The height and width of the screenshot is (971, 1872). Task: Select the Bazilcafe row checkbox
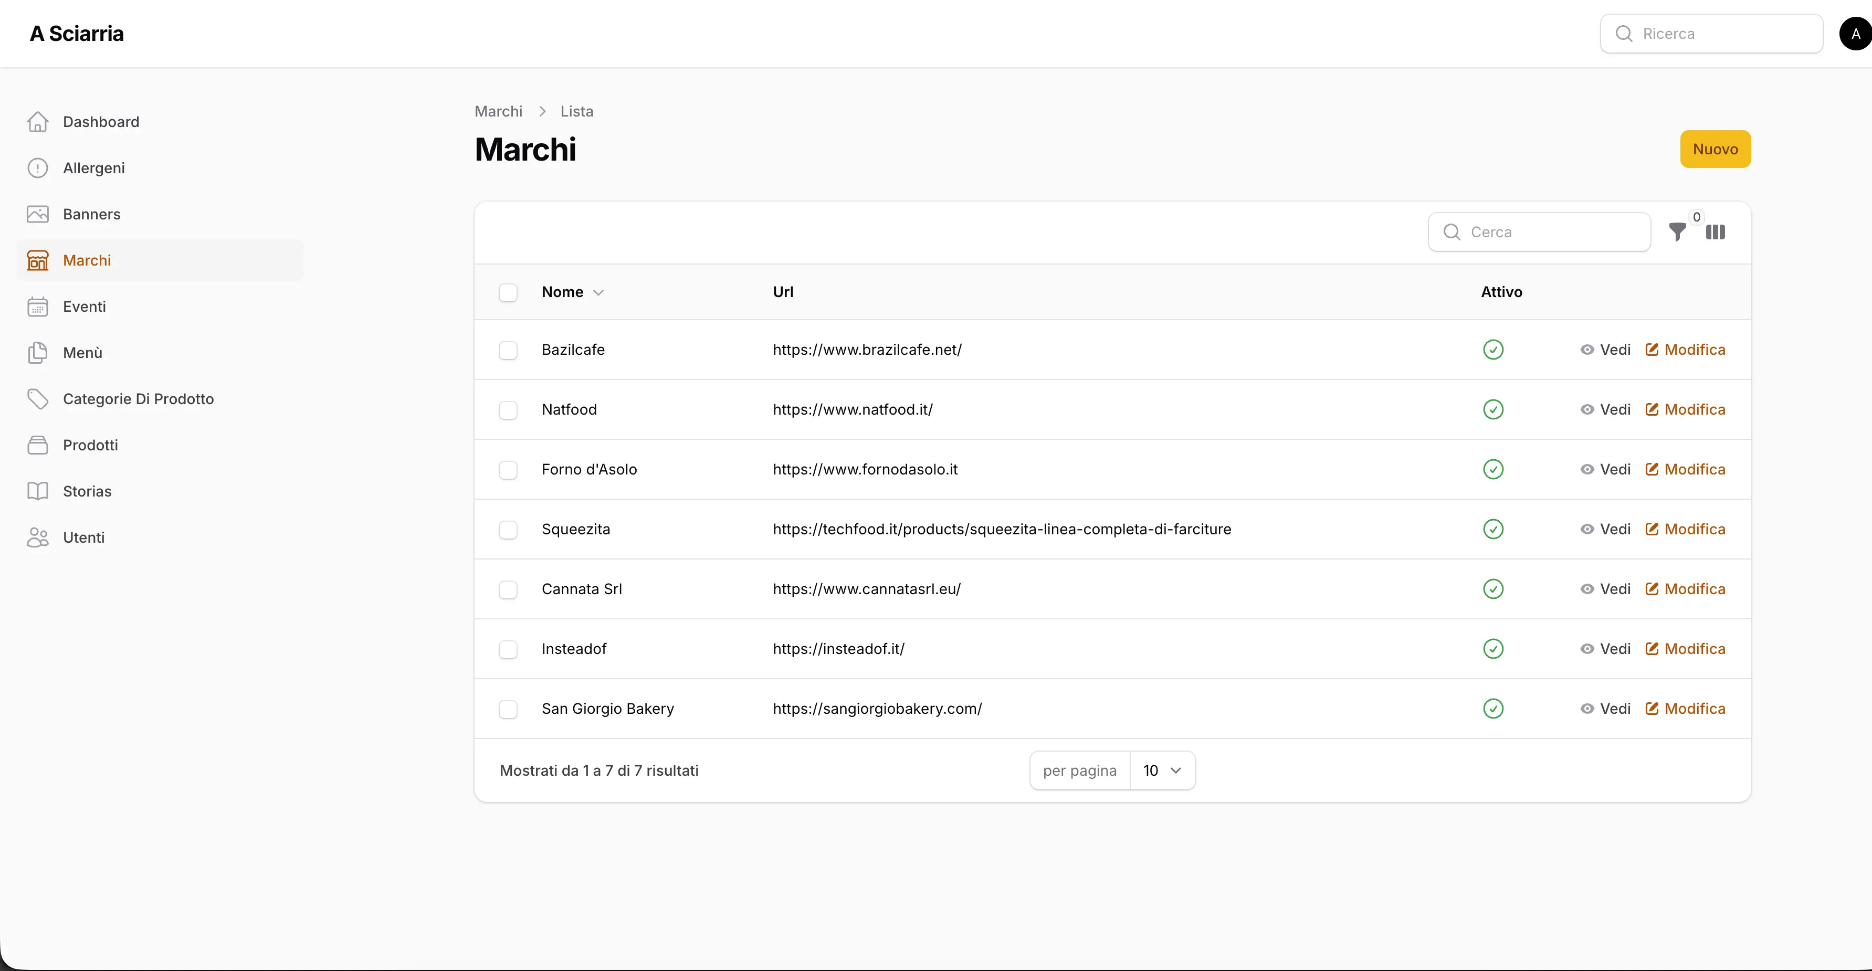(x=508, y=350)
